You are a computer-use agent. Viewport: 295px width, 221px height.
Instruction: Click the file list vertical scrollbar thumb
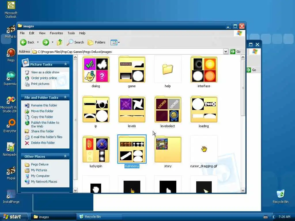click(x=243, y=88)
